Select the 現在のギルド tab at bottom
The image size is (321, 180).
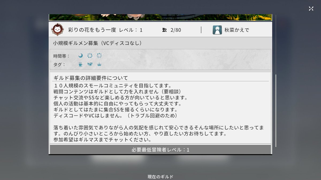coord(160,176)
